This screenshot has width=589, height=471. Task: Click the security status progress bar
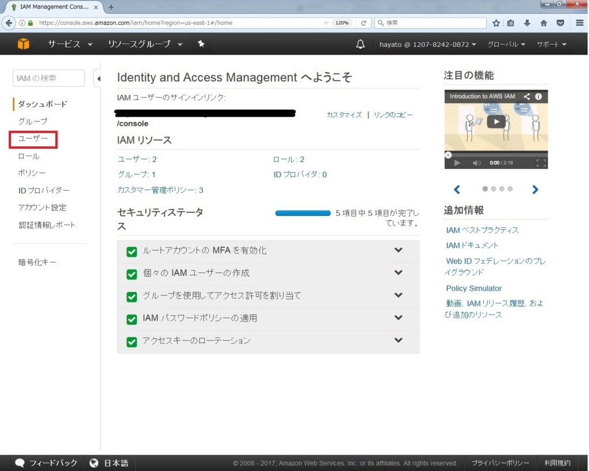(x=303, y=213)
